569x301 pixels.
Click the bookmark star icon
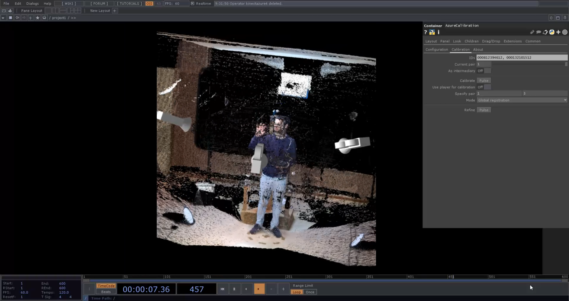[x=37, y=18]
